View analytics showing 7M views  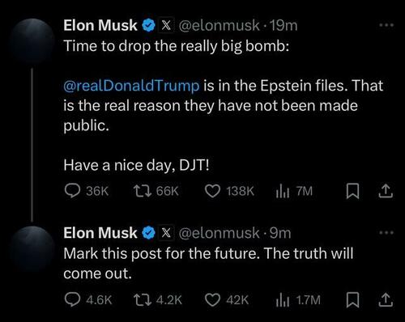(x=283, y=191)
